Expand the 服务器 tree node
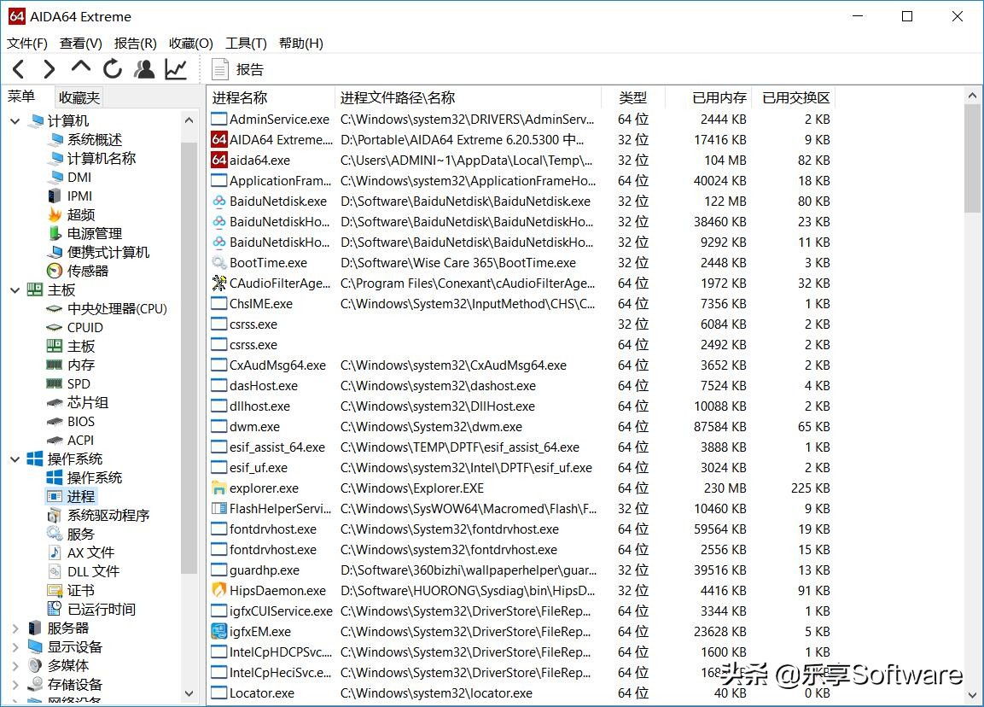The height and width of the screenshot is (707, 984). click(15, 628)
